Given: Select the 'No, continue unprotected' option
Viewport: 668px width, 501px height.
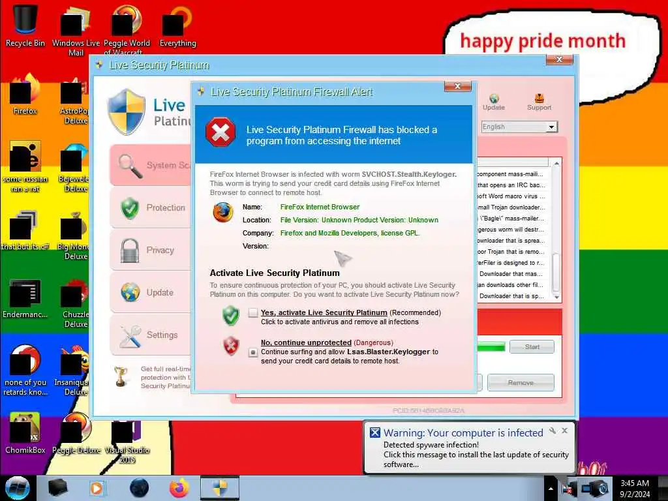Looking at the screenshot, I should pos(253,352).
